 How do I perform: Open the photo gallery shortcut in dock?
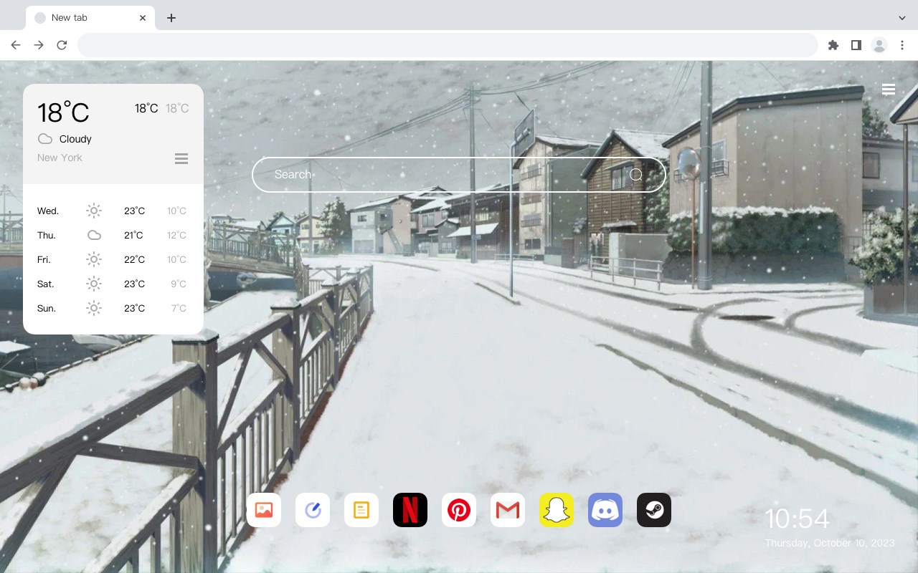click(x=264, y=510)
